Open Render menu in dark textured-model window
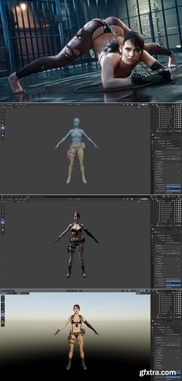 [12, 197]
